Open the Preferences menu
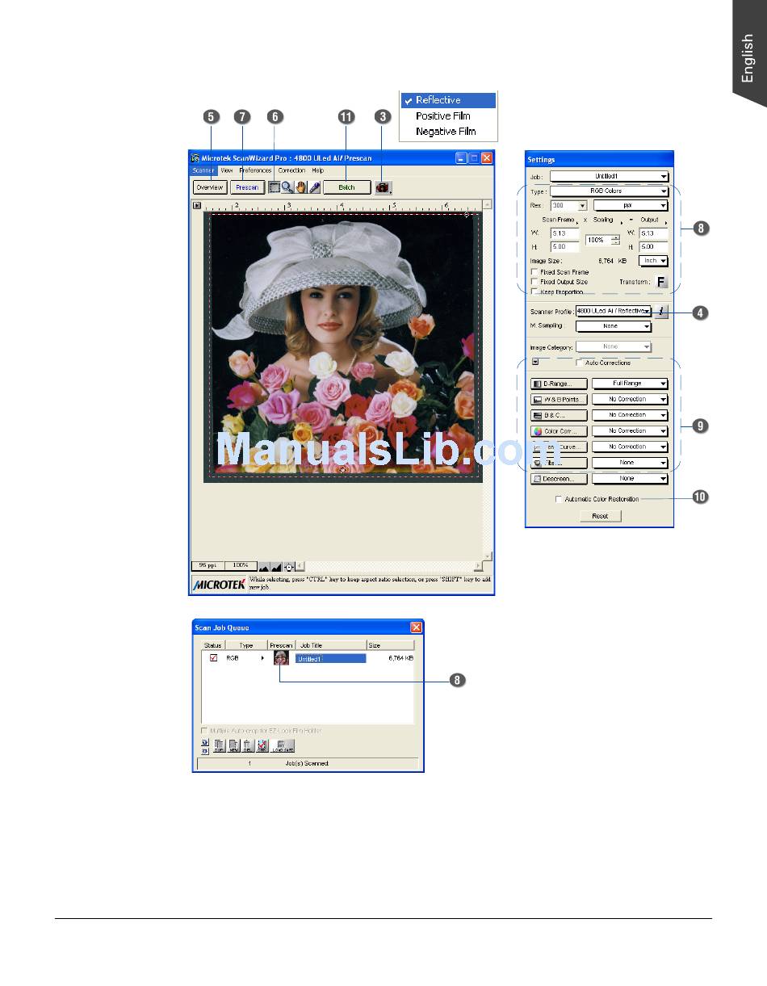Image resolution: width=767 pixels, height=986 pixels. 255,170
